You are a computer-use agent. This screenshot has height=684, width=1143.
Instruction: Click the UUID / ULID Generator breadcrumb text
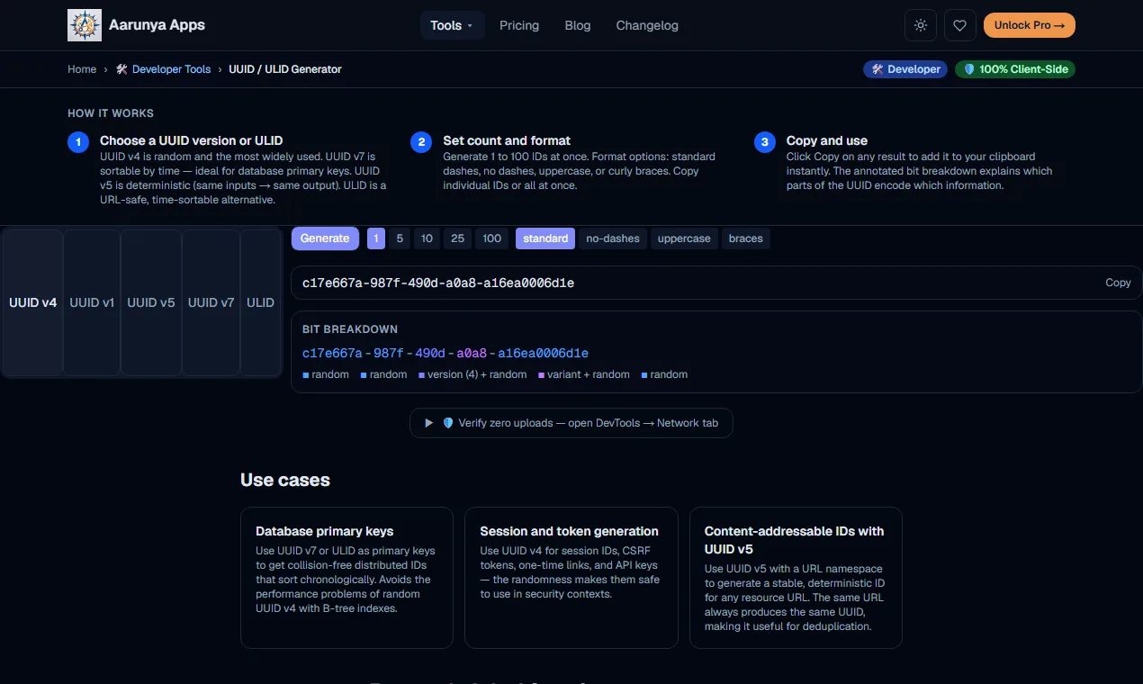click(x=285, y=69)
